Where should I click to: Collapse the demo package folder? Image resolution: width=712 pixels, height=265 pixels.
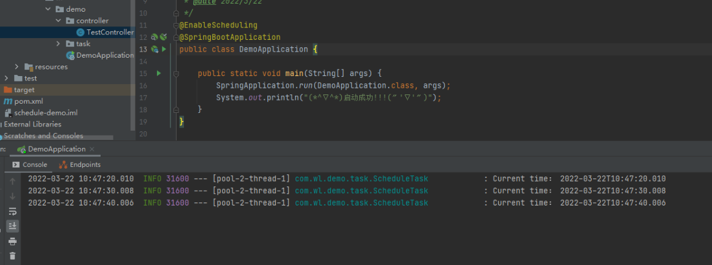coord(48,9)
